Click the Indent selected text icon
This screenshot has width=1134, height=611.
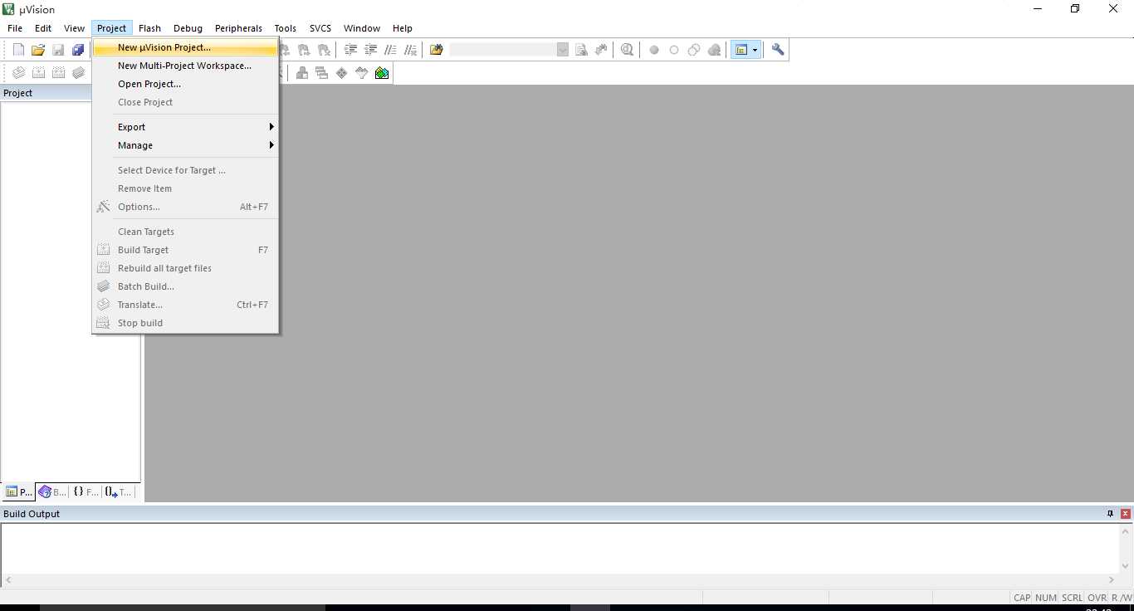tap(350, 50)
